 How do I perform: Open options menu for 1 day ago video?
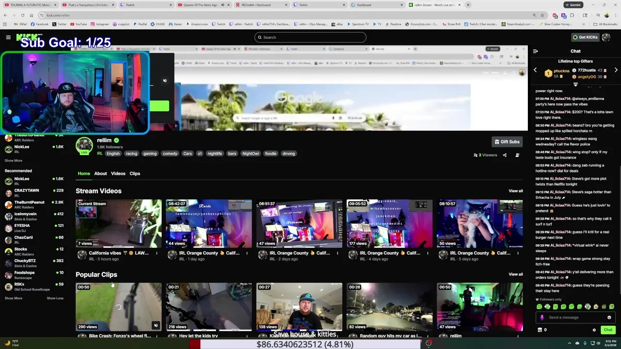point(246,253)
